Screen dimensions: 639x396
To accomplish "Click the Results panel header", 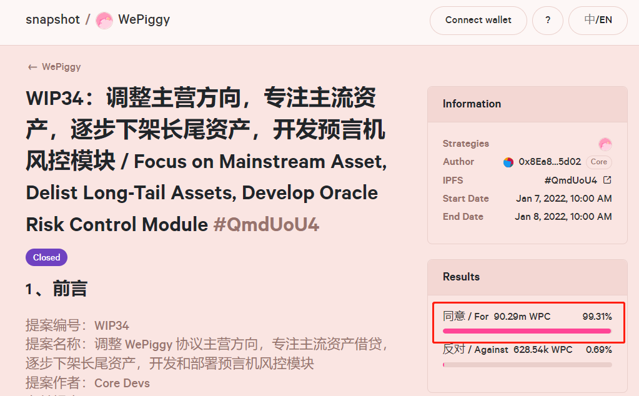I will coord(527,277).
